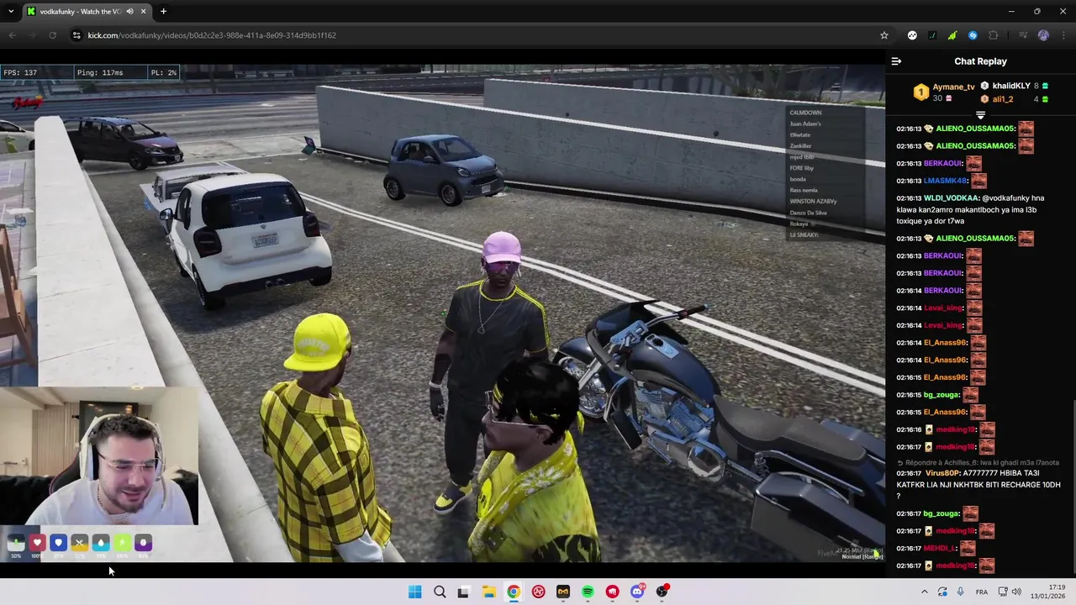Open the browser tab search dropdown
This screenshot has height=605, width=1076.
click(x=11, y=11)
